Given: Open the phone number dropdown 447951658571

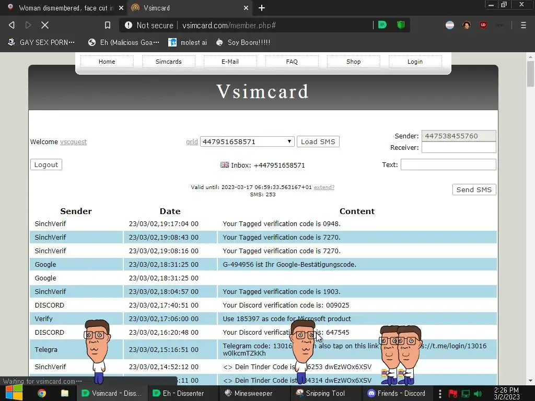Looking at the screenshot, I should coord(247,141).
